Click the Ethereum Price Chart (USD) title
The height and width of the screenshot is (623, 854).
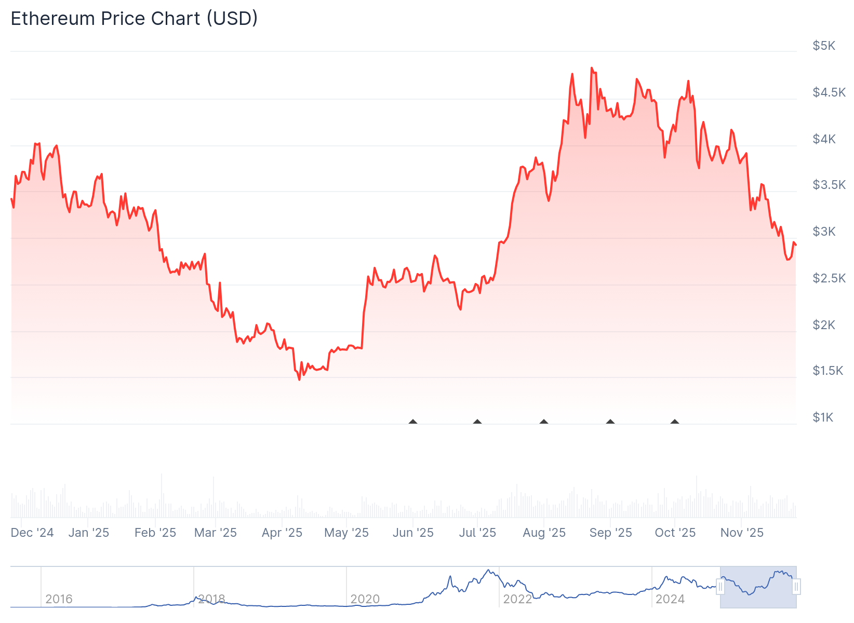(x=134, y=19)
